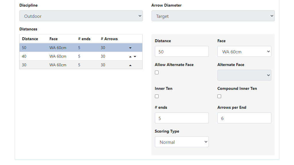
Task: Move the 40 distance row down
Action: [x=135, y=57]
